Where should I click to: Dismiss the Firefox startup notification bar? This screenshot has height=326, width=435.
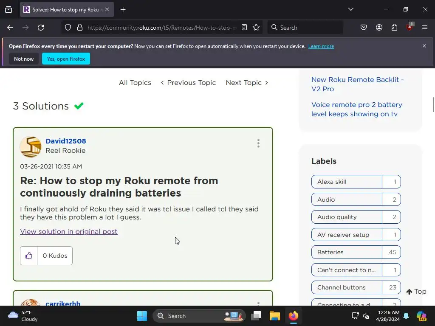click(424, 46)
